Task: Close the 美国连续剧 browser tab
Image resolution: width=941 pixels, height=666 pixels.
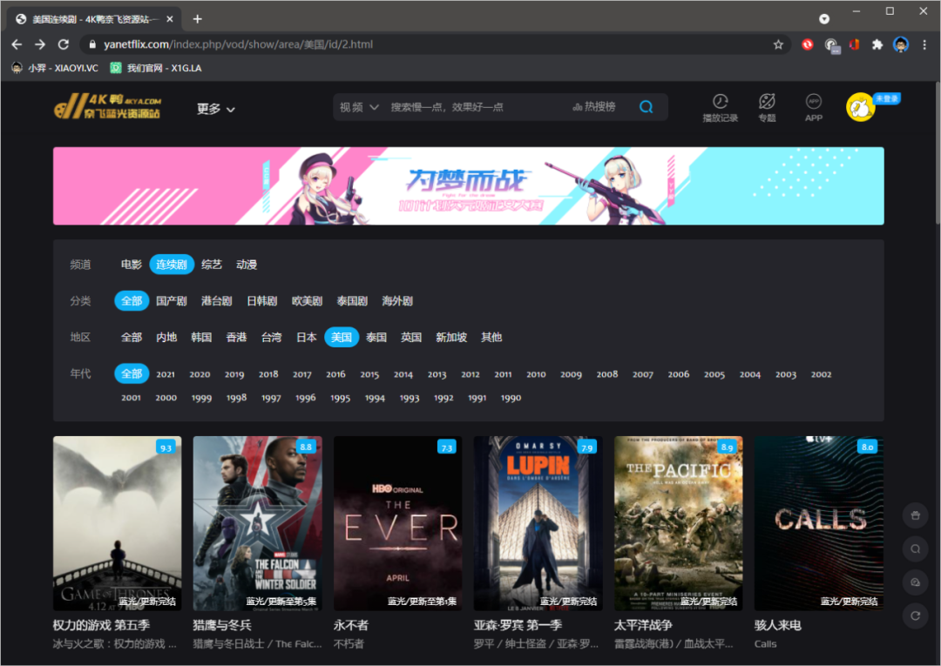Action: 170,19
